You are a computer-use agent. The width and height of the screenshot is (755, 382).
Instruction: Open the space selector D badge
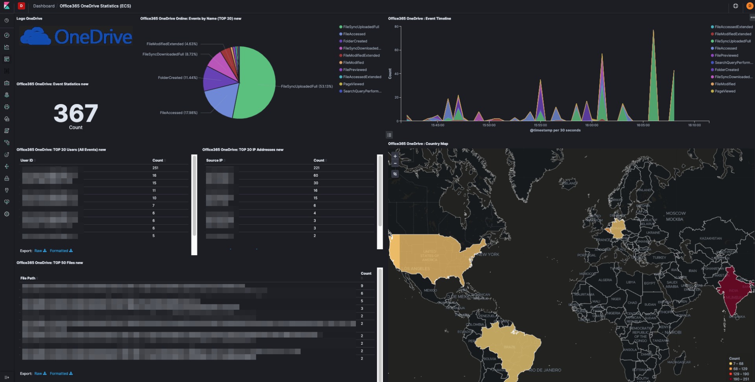pyautogui.click(x=22, y=6)
